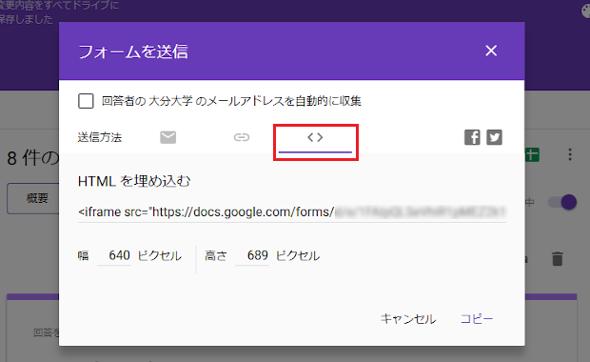590x362 pixels.
Task: Open the color palette icon in the form header
Action: (x=585, y=10)
